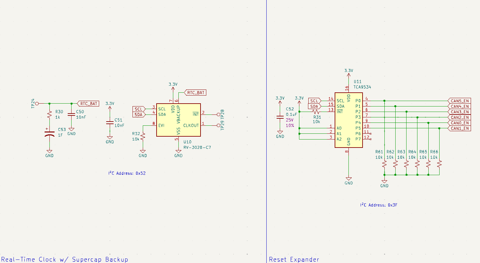This screenshot has width=480, height=263.
Task: Click the '1k' value of R30
Action: click(58, 117)
